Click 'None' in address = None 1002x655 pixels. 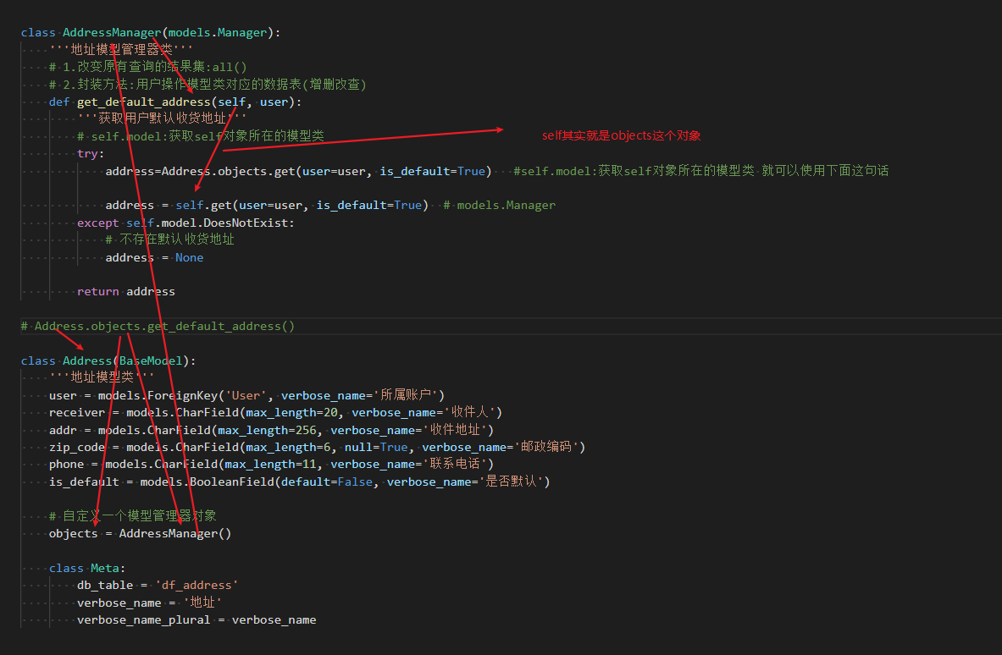189,258
